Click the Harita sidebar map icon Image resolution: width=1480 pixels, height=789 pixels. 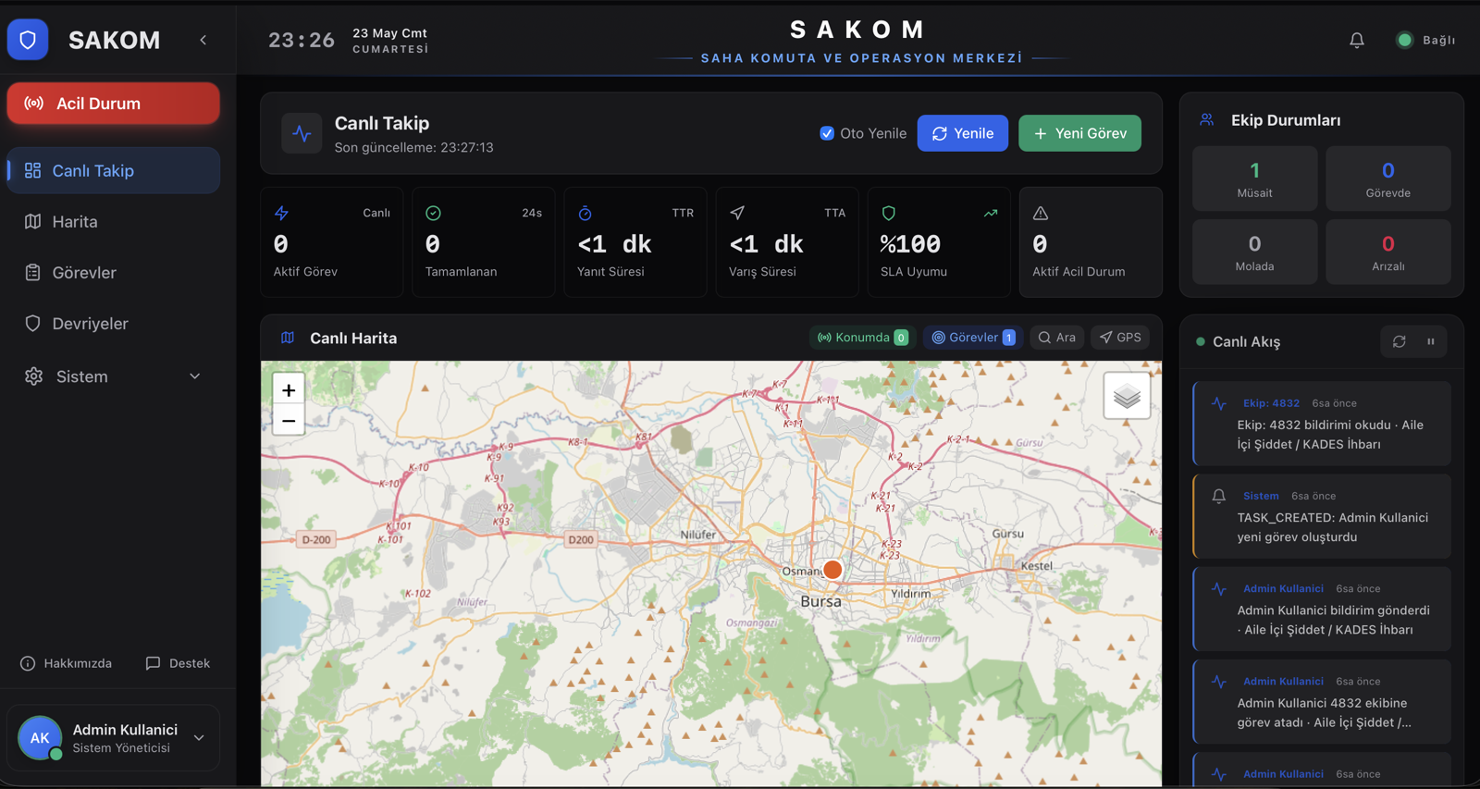(32, 221)
